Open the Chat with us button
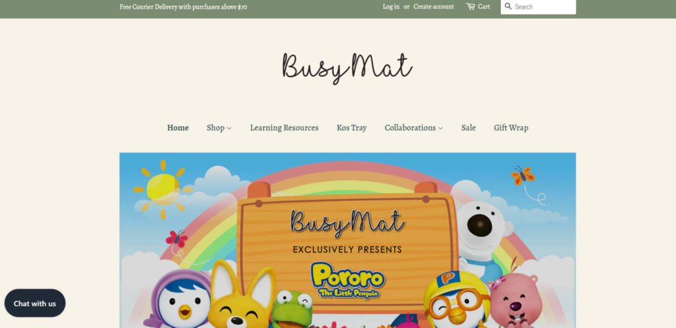 (x=35, y=303)
